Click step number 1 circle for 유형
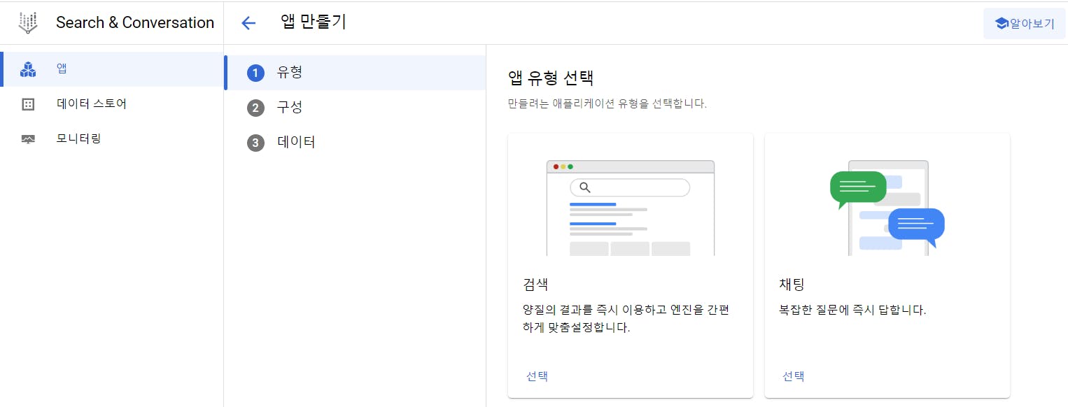 pos(256,73)
